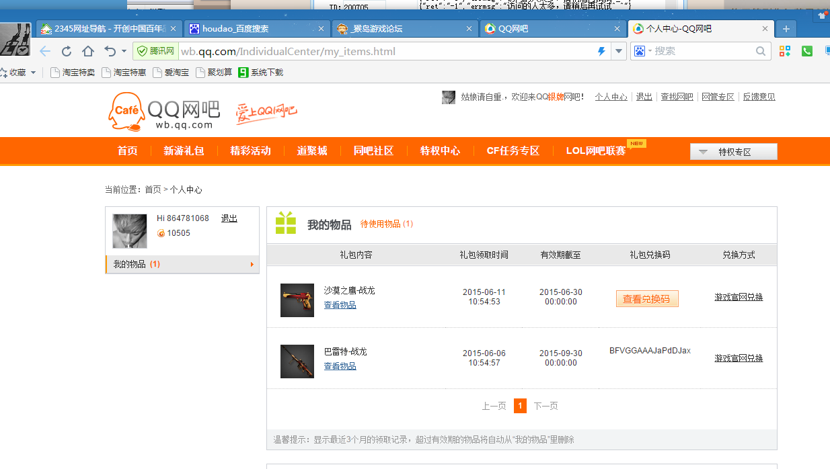
Task: Click the orange coin points icon
Action: (161, 233)
